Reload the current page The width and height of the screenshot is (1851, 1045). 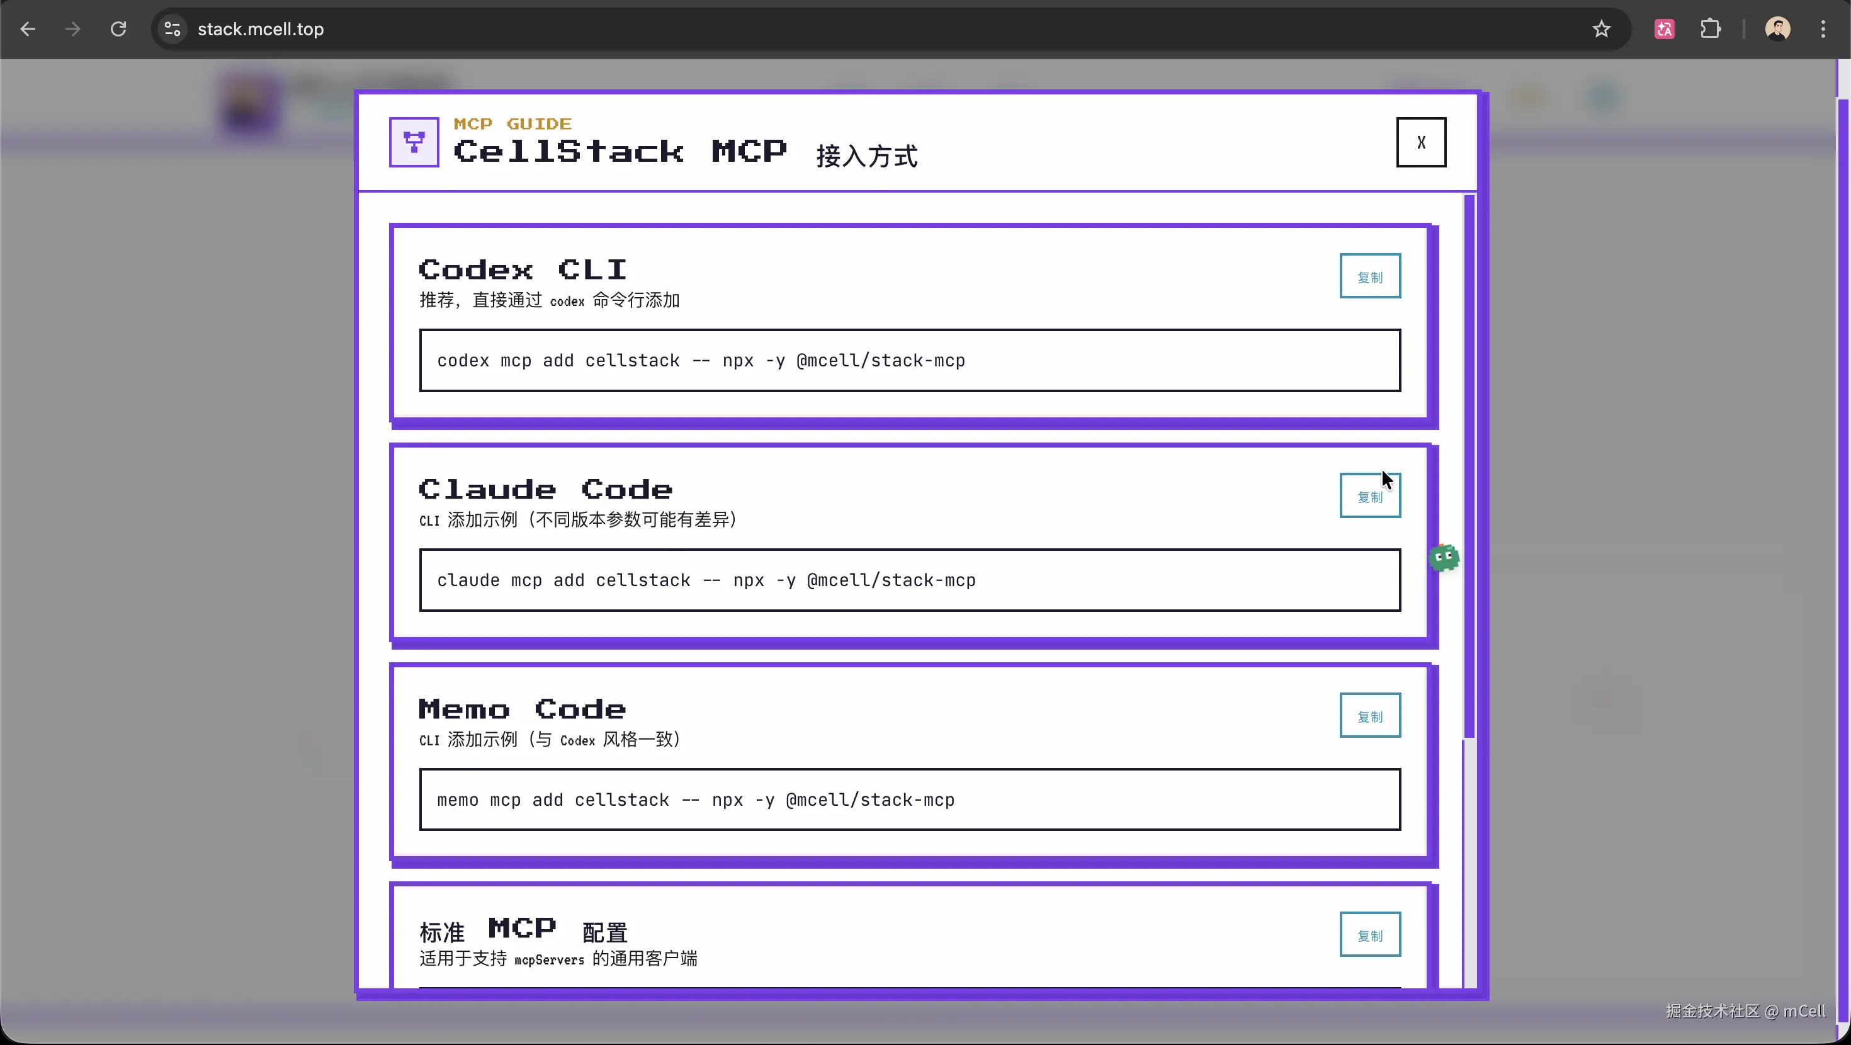[x=118, y=30]
